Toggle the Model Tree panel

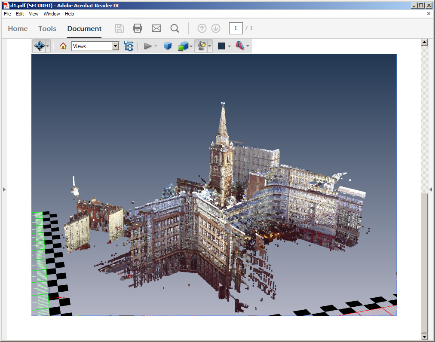coord(129,46)
